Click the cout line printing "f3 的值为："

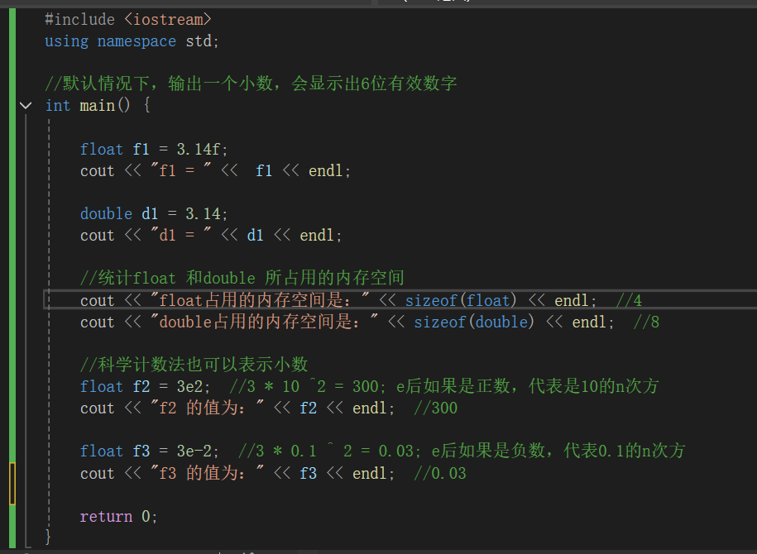click(x=237, y=473)
